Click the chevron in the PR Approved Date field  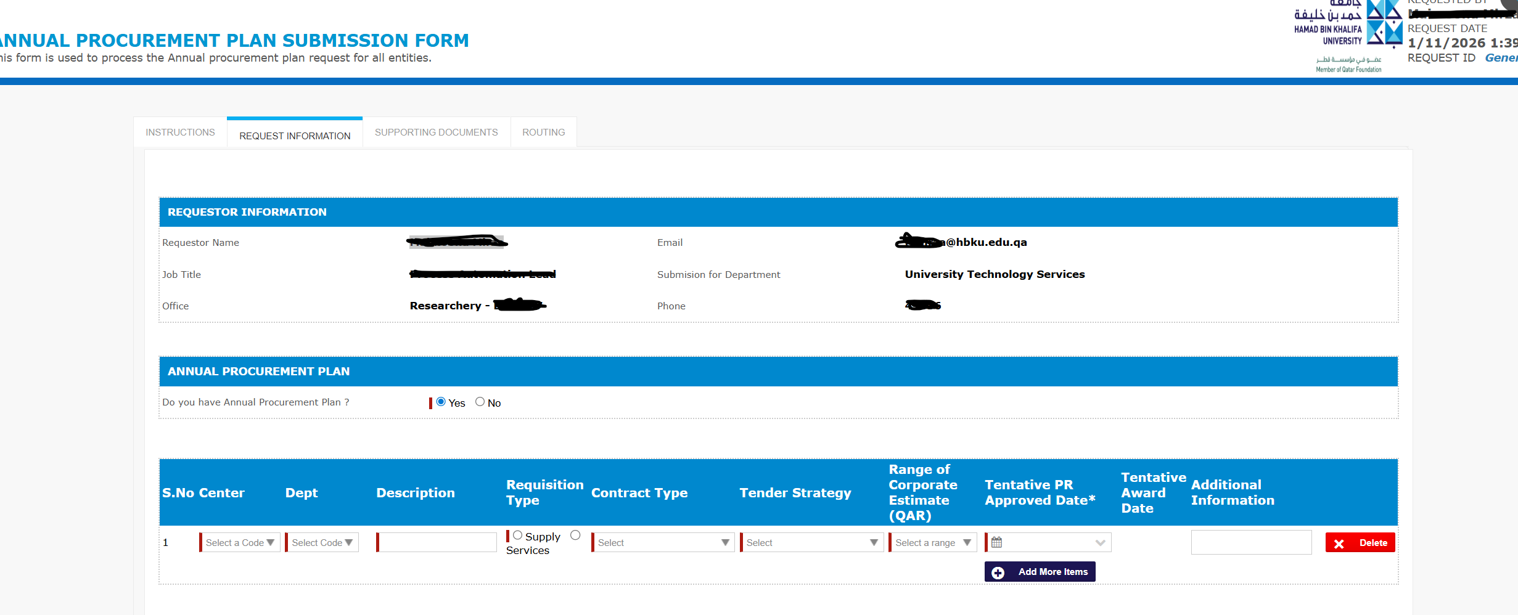1100,543
